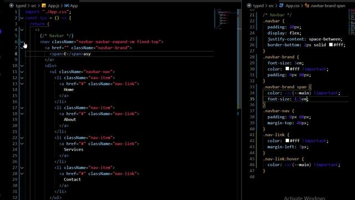Collapse the first nav-item li at line 12
The height and width of the screenshot is (200, 355).
[22, 78]
